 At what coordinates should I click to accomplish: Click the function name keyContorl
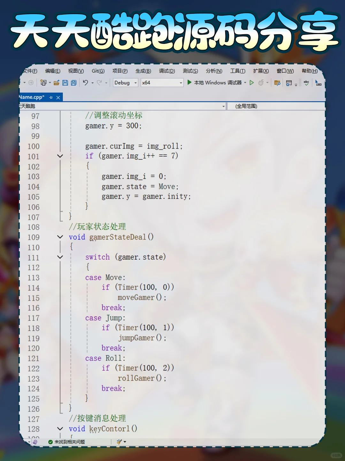(x=110, y=429)
